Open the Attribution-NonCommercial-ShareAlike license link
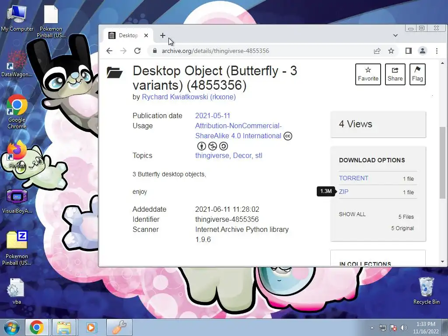 (x=238, y=131)
